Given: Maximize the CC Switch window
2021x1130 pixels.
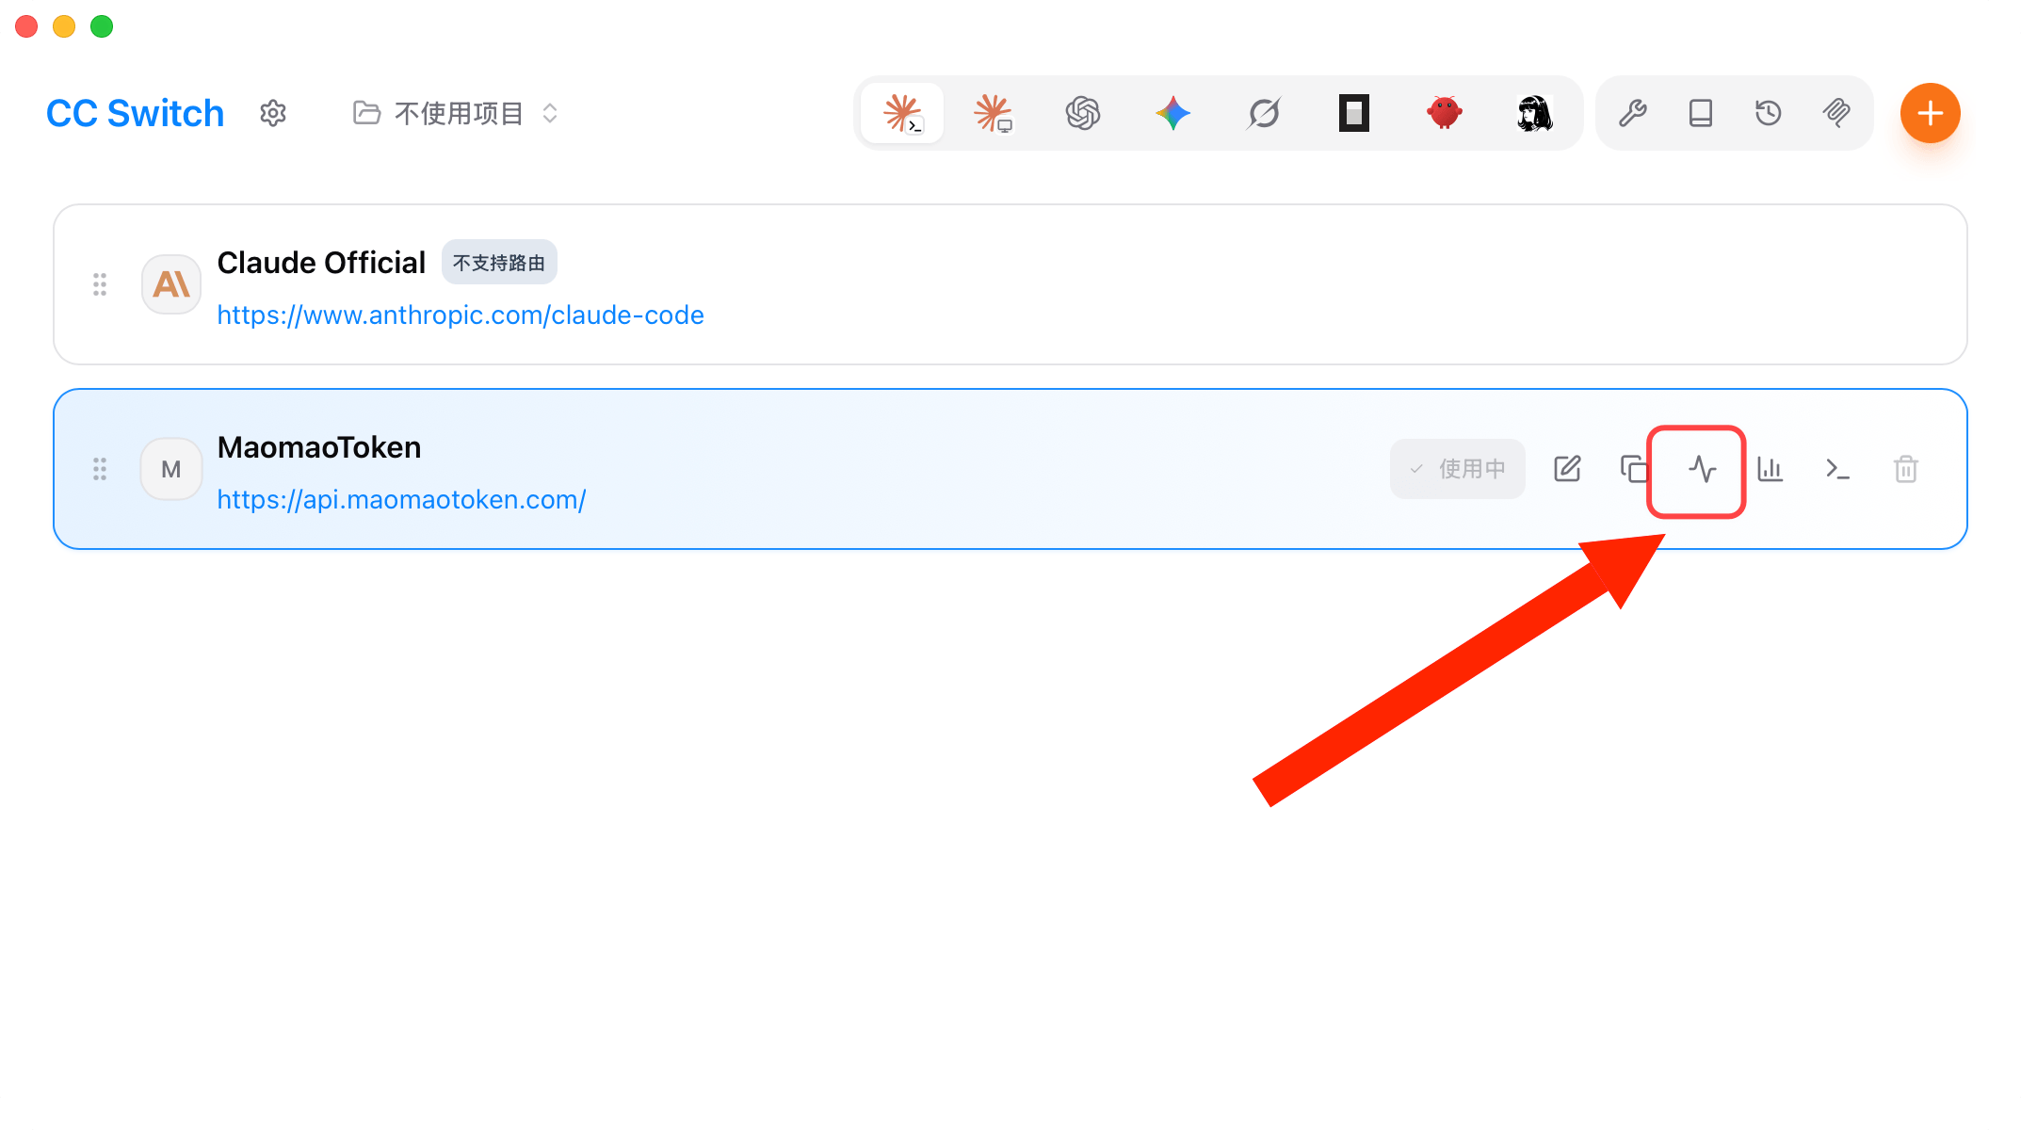Looking at the screenshot, I should click(x=102, y=26).
